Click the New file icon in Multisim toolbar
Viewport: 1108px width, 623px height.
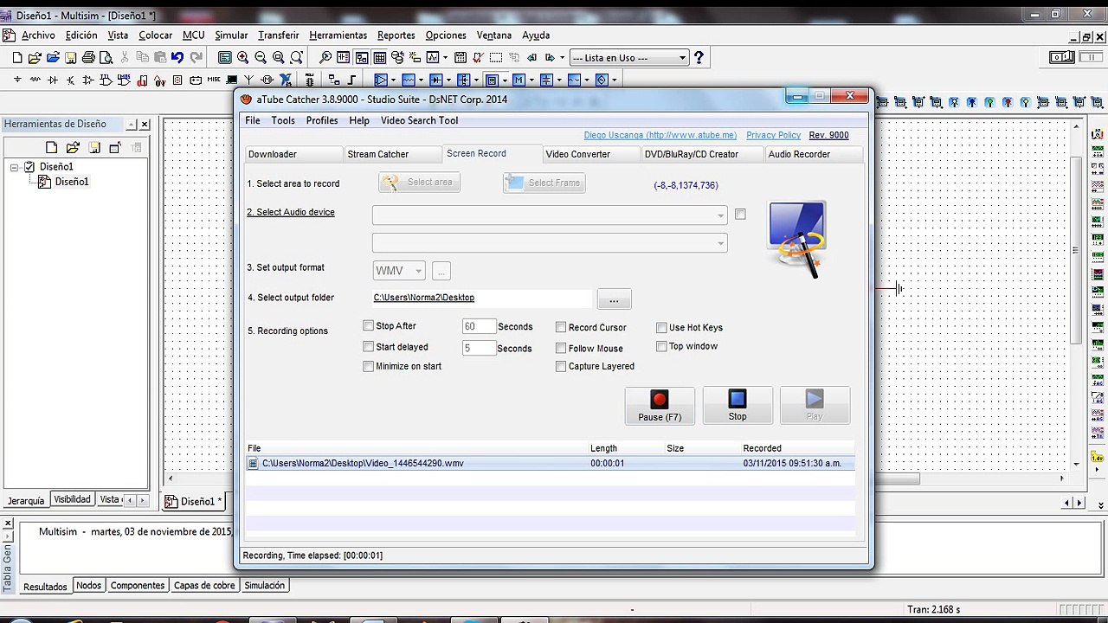coord(17,58)
